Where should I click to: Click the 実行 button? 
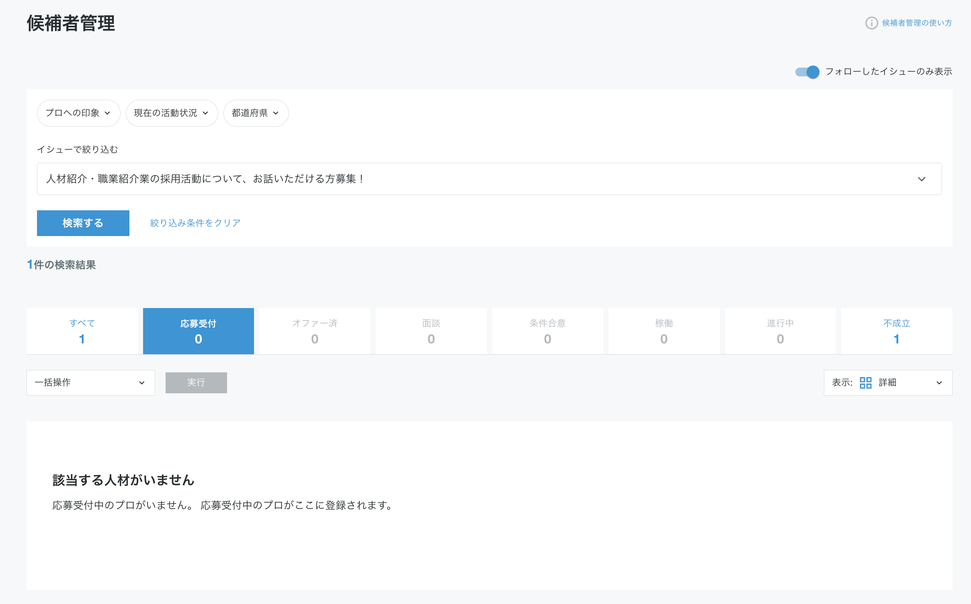coord(196,383)
